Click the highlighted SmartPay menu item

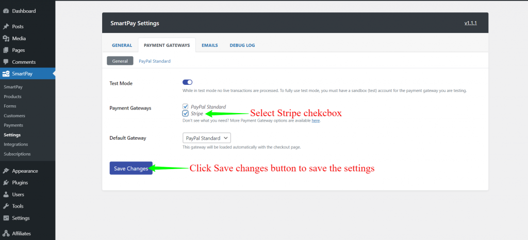click(28, 73)
